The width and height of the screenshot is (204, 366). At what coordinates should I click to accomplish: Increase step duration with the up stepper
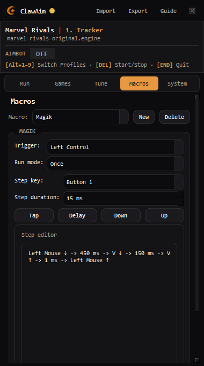(181, 195)
